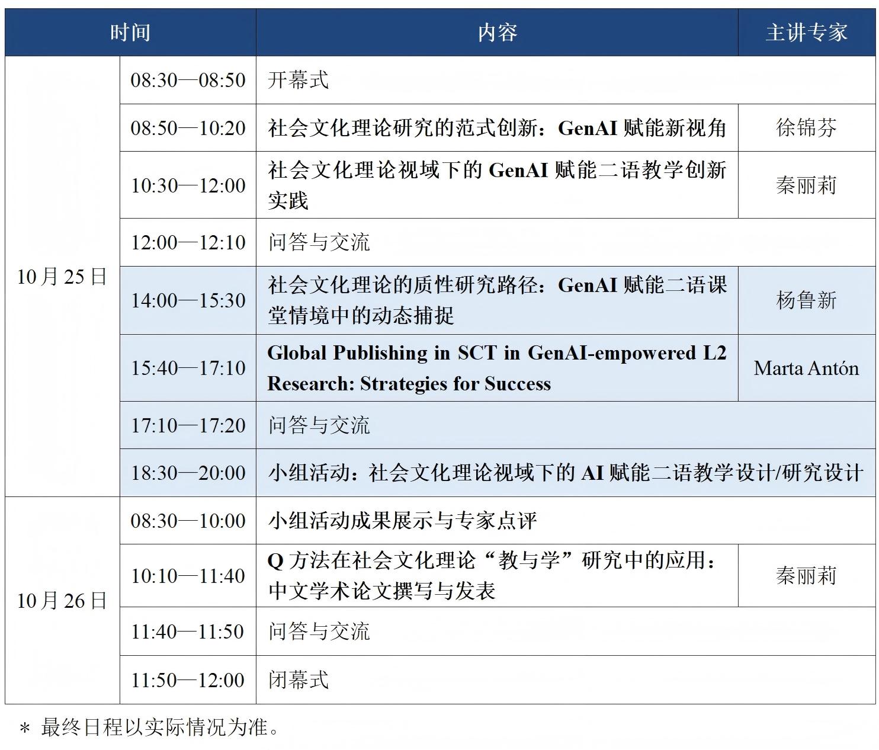This screenshot has width=879, height=750.
Task: Click the Global Publishing in SCT title
Action: (x=496, y=368)
